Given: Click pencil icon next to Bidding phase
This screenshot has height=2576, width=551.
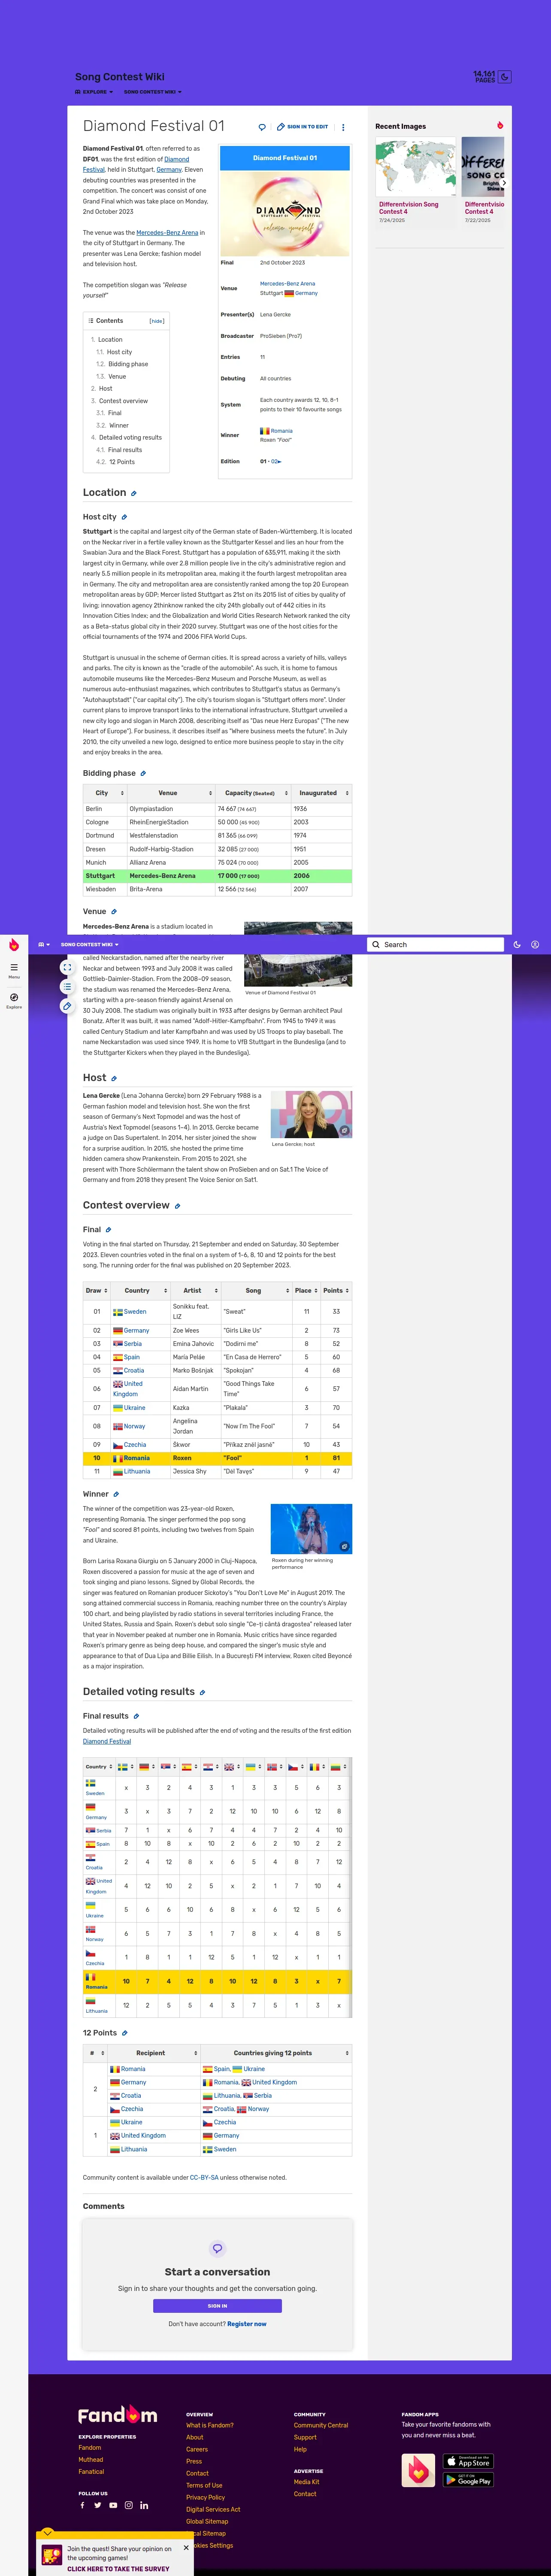Looking at the screenshot, I should click(x=143, y=773).
